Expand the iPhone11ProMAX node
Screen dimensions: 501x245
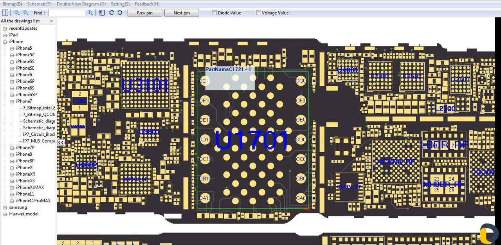(x=12, y=201)
